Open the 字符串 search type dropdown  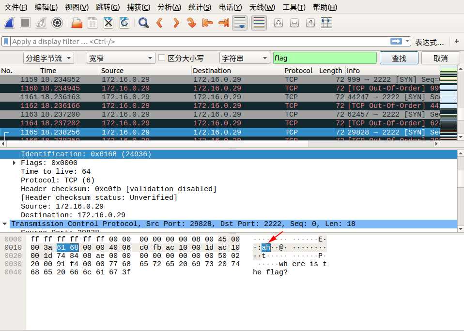coord(245,58)
